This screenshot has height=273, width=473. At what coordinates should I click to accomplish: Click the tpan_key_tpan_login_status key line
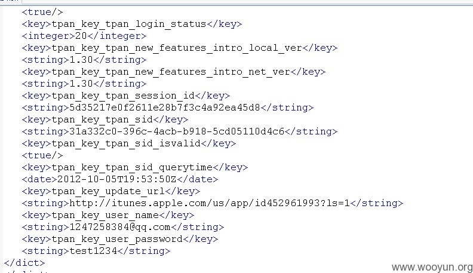[132, 24]
